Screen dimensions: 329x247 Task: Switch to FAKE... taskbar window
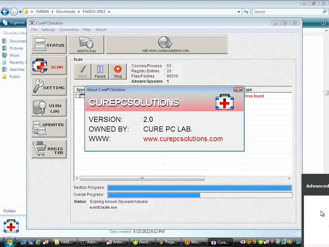[x=64, y=242]
